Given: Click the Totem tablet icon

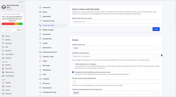Looking at the screenshot, I should 40,61.
